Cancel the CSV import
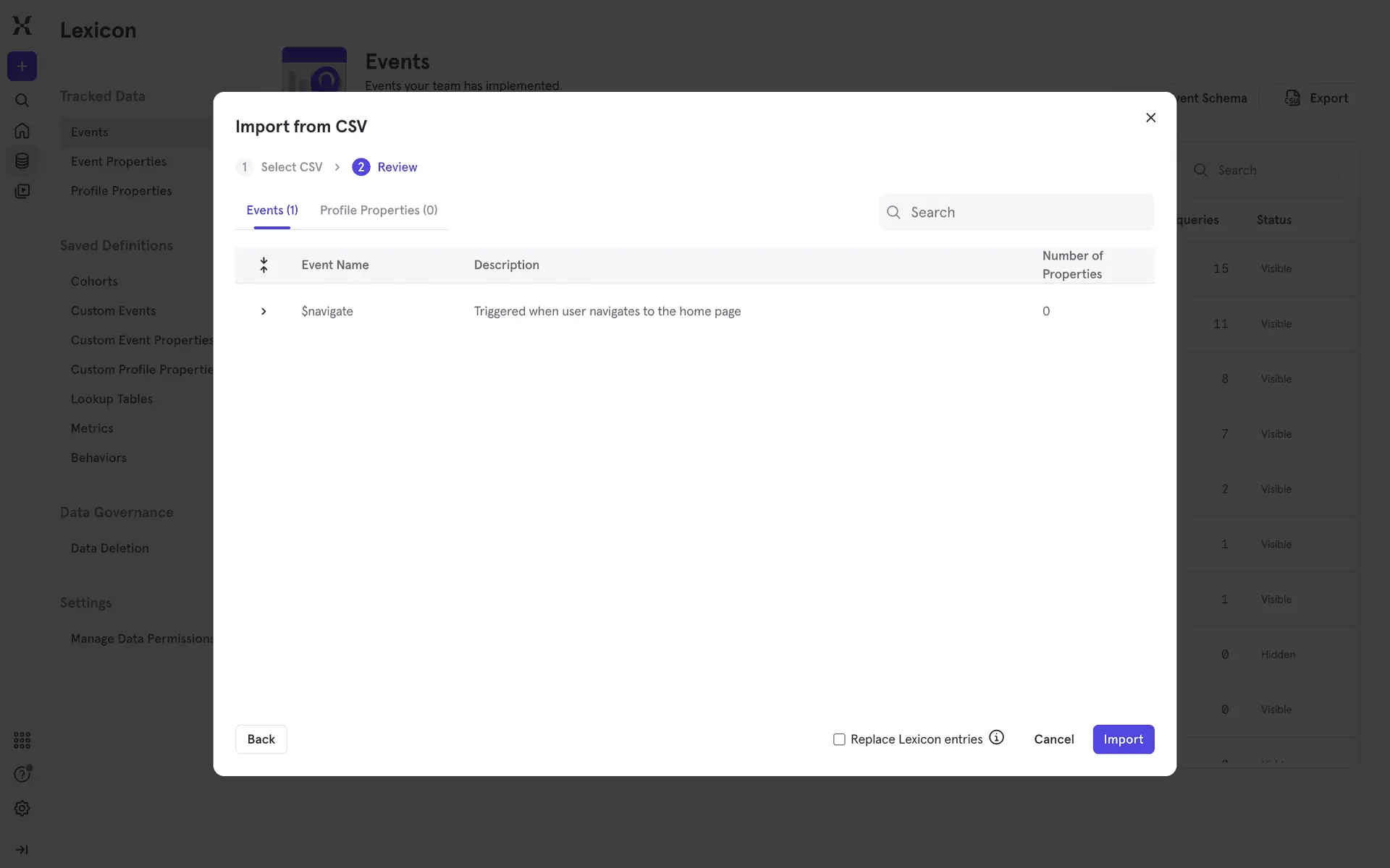Image resolution: width=1390 pixels, height=868 pixels. click(1053, 739)
